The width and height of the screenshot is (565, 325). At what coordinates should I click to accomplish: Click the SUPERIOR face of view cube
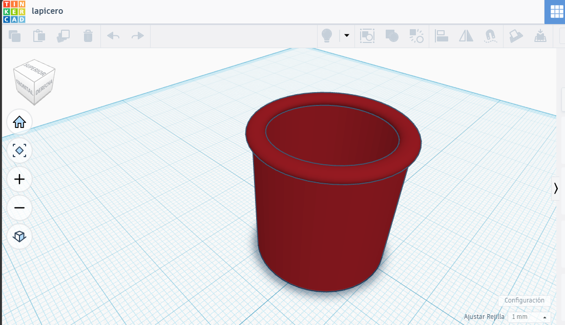click(x=35, y=69)
